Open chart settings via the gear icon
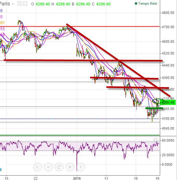 point(25,4)
